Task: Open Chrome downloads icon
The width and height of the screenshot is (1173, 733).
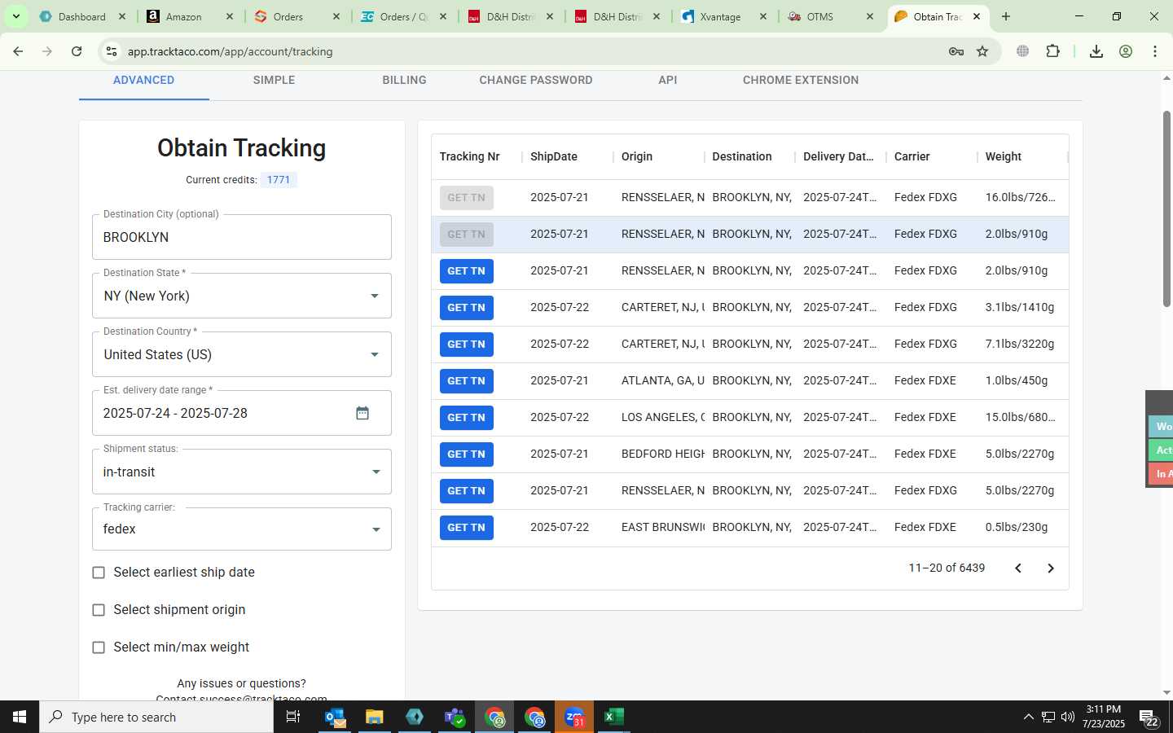Action: 1096,51
